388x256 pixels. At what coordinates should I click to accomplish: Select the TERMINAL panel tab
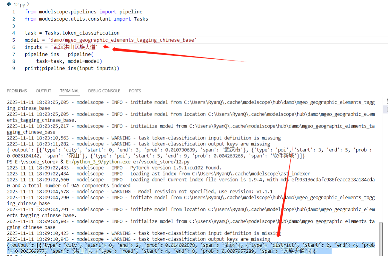tap(70, 91)
